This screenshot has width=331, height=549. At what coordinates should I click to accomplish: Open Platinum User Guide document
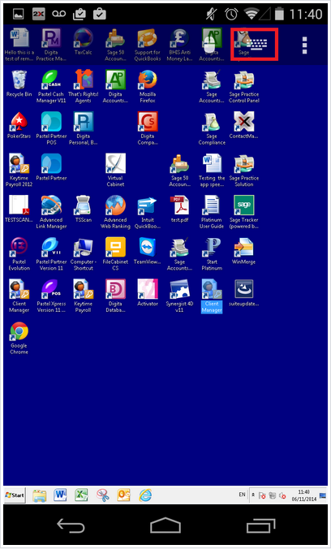coord(212,213)
